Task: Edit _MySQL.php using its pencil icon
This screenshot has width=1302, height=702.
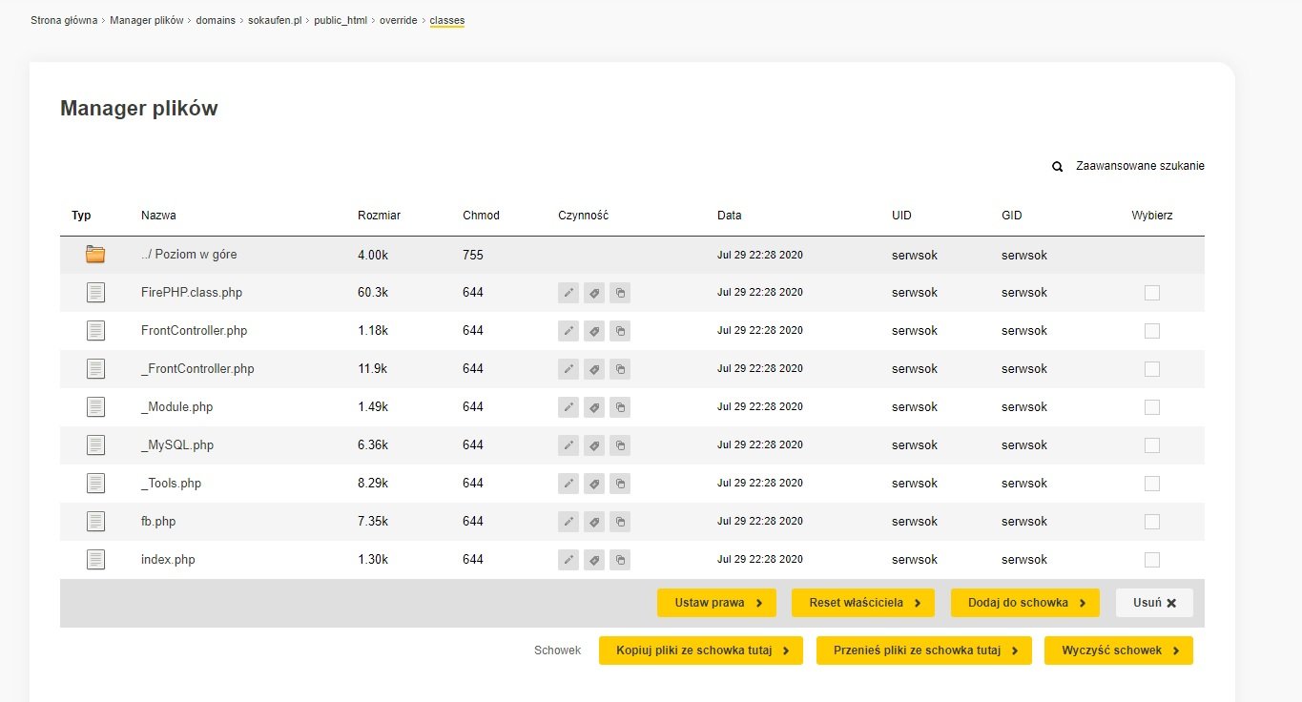Action: click(x=568, y=445)
